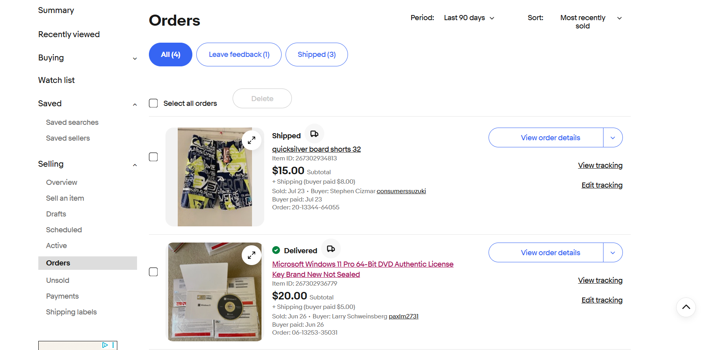Switch to the Shipped (3) filter tab
This screenshot has width=705, height=350.
coord(317,55)
